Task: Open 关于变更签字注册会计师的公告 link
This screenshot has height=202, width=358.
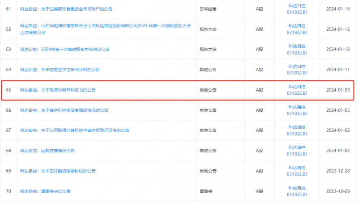Action: tap(60, 70)
